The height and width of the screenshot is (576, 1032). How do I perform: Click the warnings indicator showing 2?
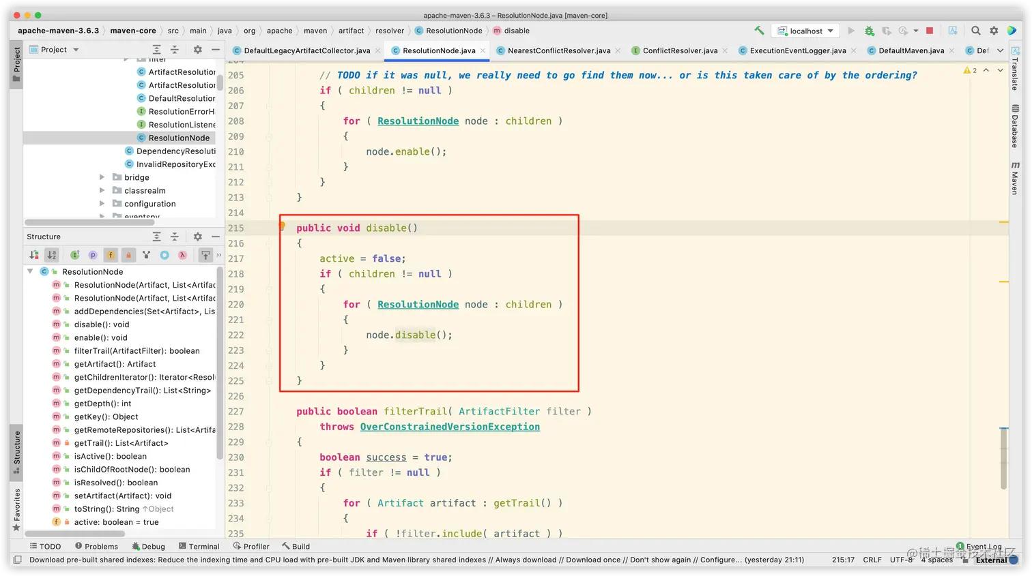[x=970, y=70]
